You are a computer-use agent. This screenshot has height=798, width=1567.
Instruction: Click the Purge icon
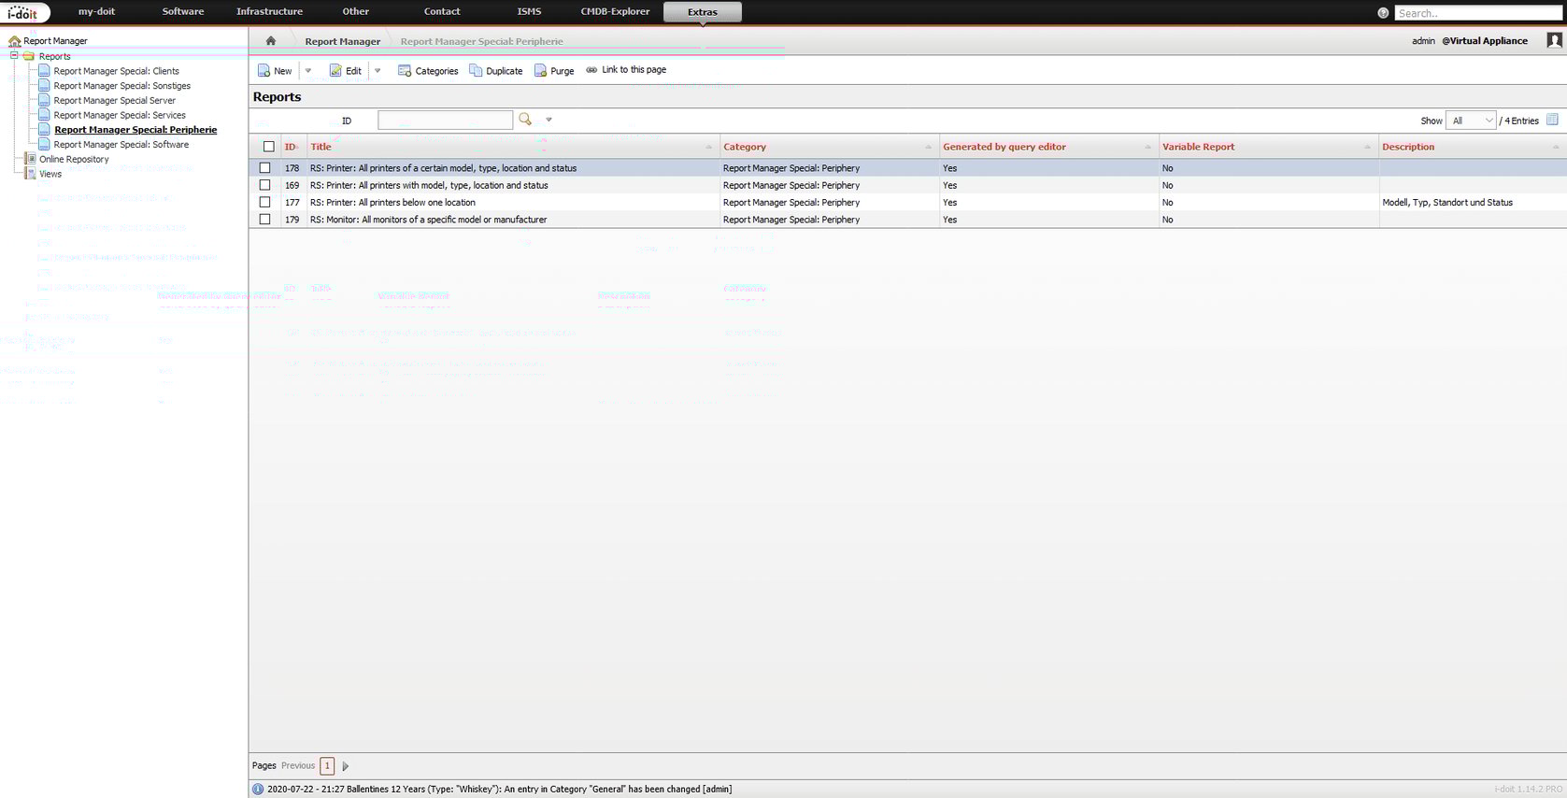click(540, 71)
